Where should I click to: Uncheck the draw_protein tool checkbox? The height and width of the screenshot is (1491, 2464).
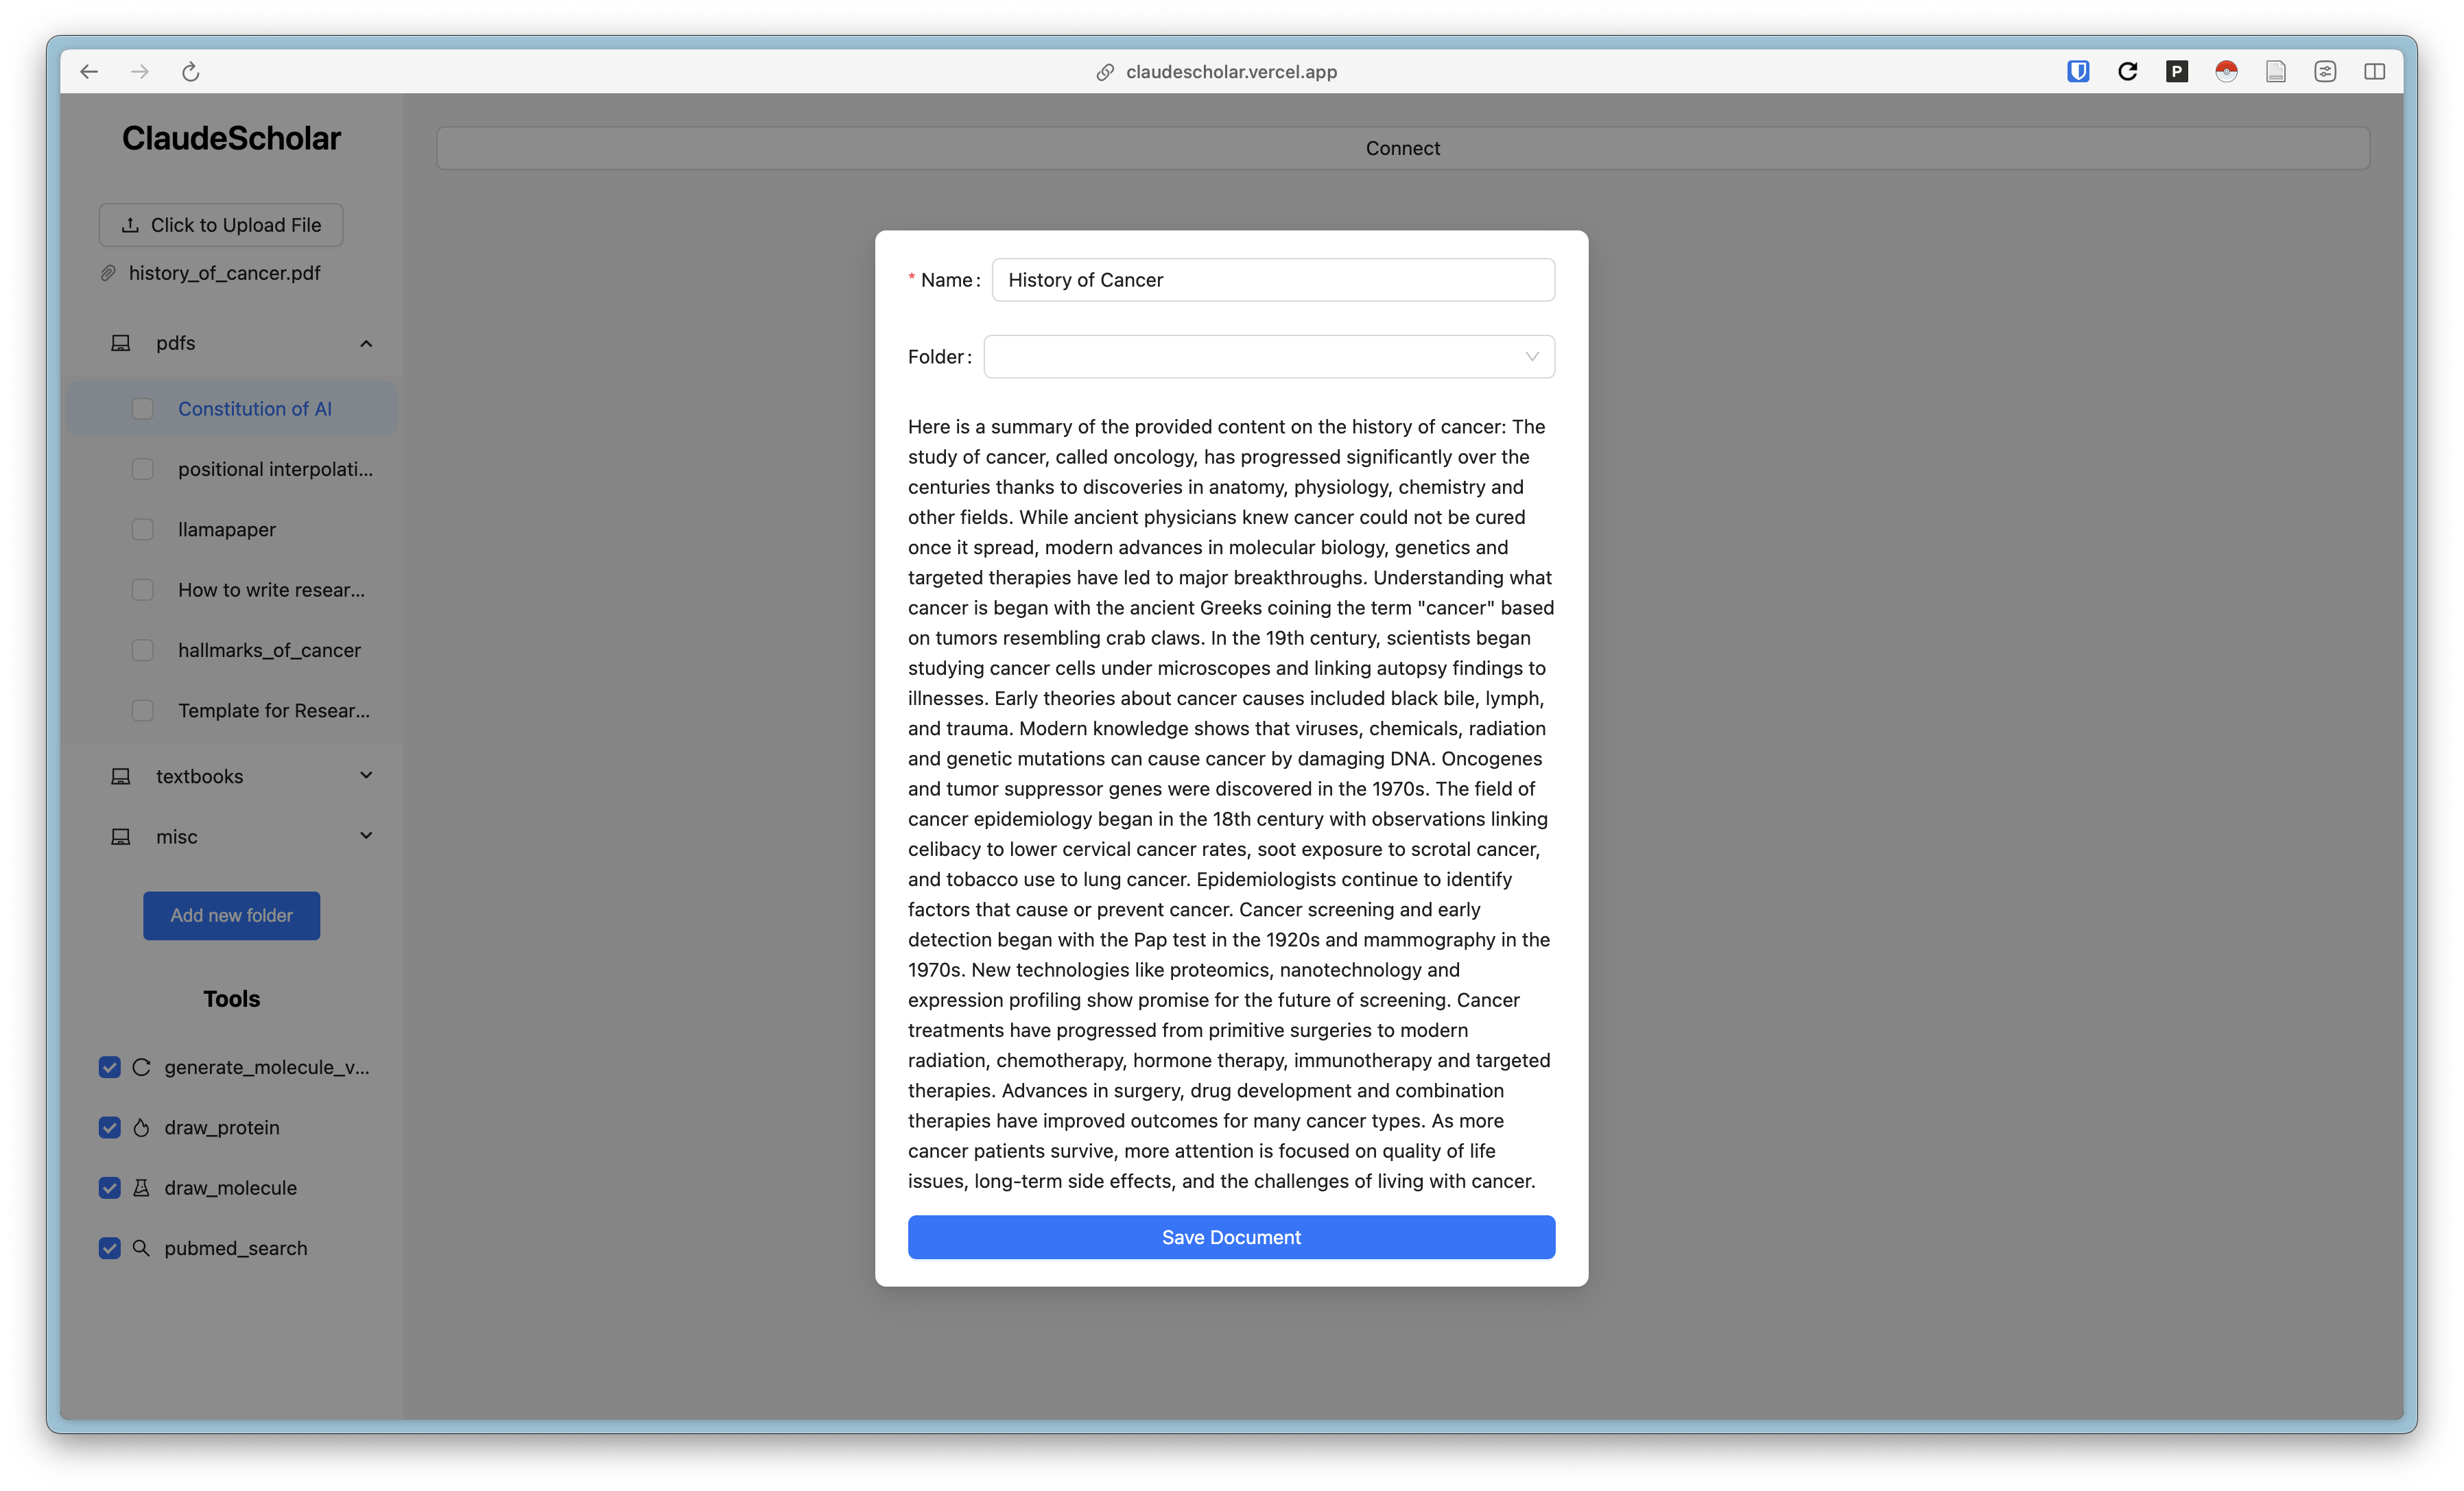coord(110,1128)
